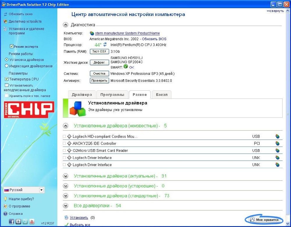The width and height of the screenshot is (291, 227).
Task: Select the Разное tab
Action: pyautogui.click(x=140, y=95)
